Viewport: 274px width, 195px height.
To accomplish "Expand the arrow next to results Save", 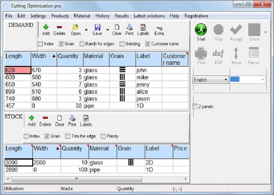I will pos(265,32).
